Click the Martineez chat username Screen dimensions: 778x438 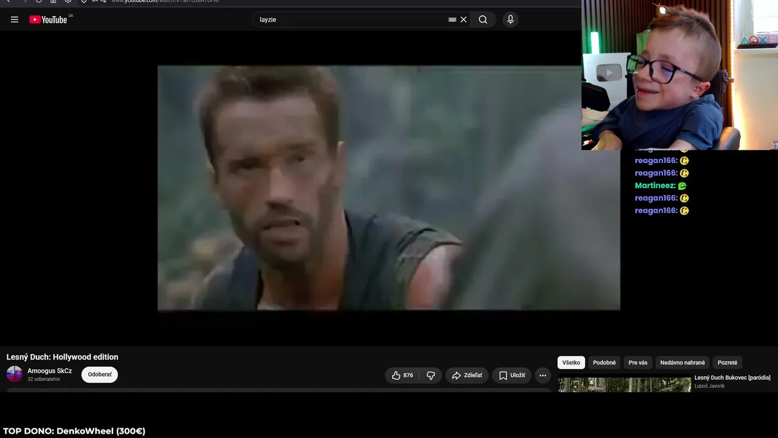pyautogui.click(x=655, y=186)
